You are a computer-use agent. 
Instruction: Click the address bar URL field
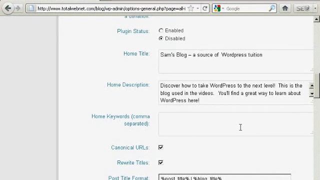[x=111, y=9]
